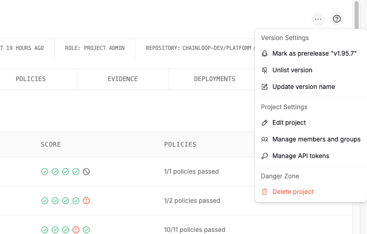The height and width of the screenshot is (234, 367).
Task: Click the red warning score icon in 1/2 policies row
Action: (86, 201)
